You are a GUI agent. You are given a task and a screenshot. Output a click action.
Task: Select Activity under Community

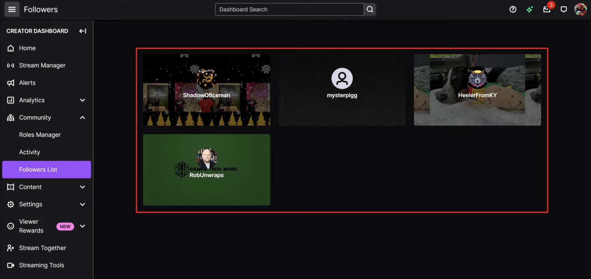[46, 152]
